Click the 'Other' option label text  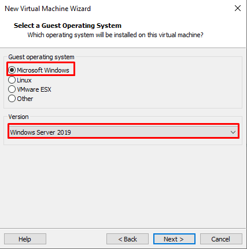(x=25, y=99)
